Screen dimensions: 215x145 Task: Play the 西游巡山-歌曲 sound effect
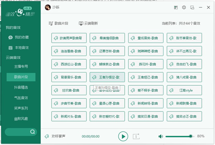pyautogui.click(x=69, y=64)
